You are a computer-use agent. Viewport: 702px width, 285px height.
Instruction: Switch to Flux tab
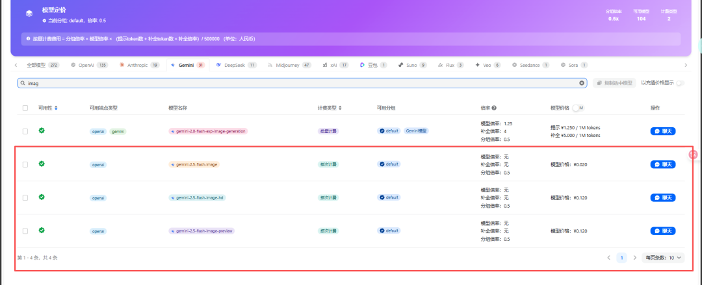(x=451, y=65)
